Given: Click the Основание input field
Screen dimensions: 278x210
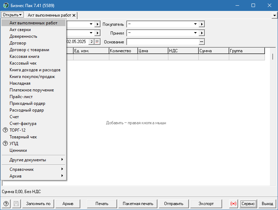Looking at the screenshot, I should 163,42.
